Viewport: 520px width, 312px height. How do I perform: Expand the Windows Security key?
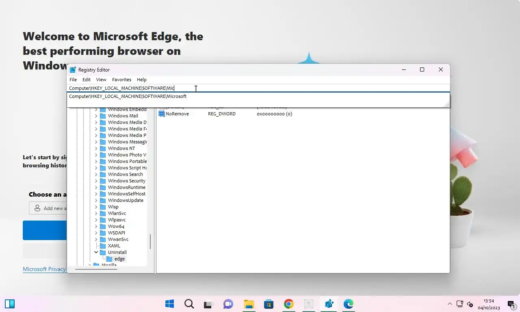click(96, 181)
